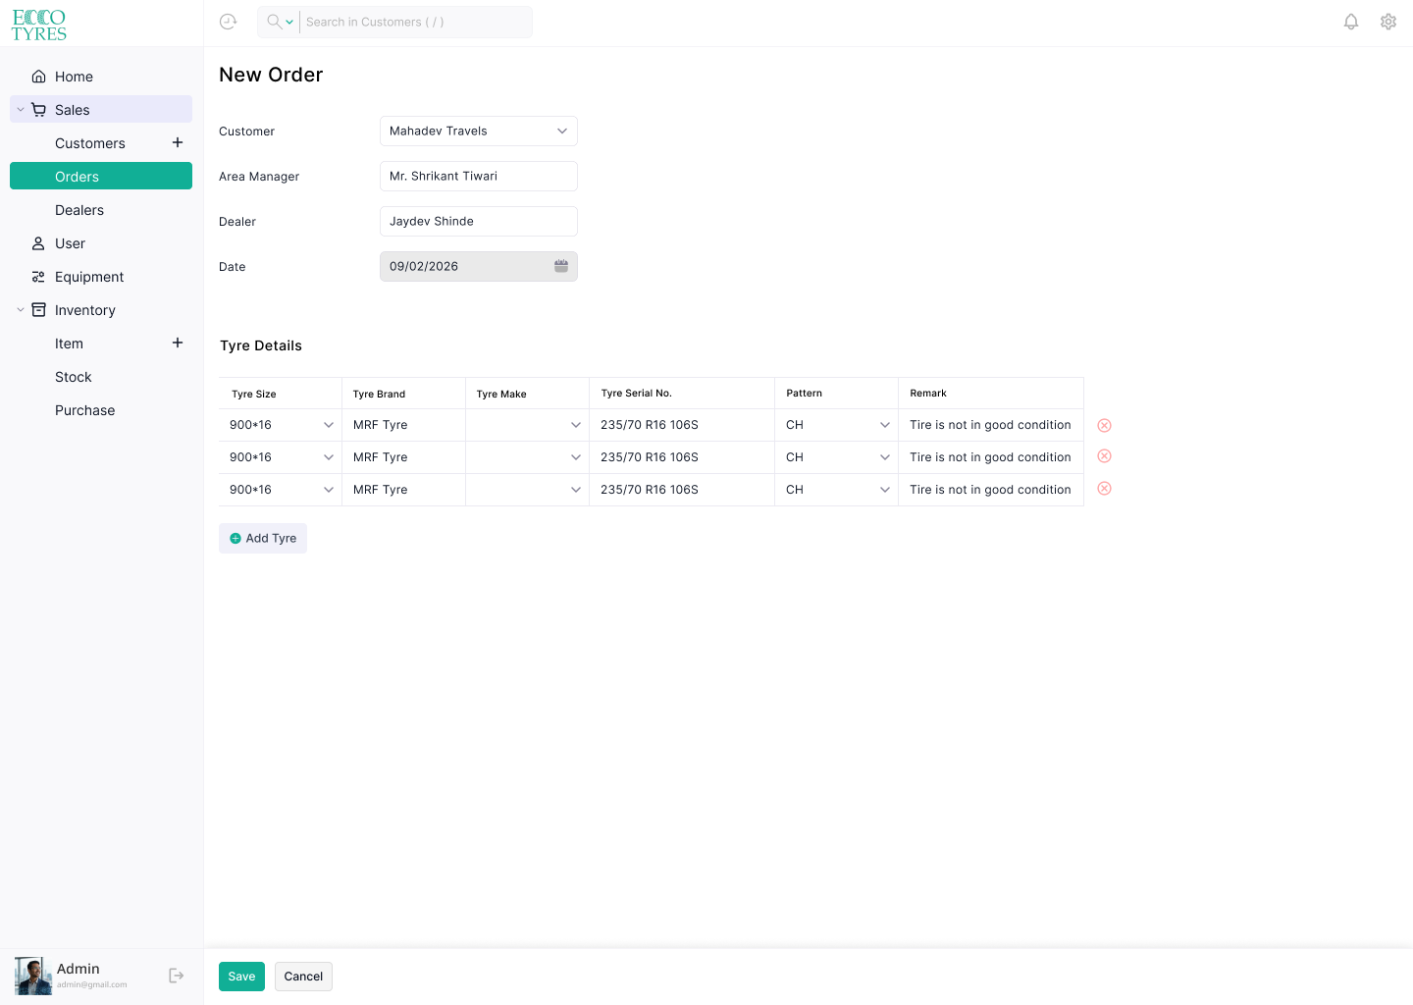The width and height of the screenshot is (1413, 1005).
Task: Save the new order
Action: [241, 977]
